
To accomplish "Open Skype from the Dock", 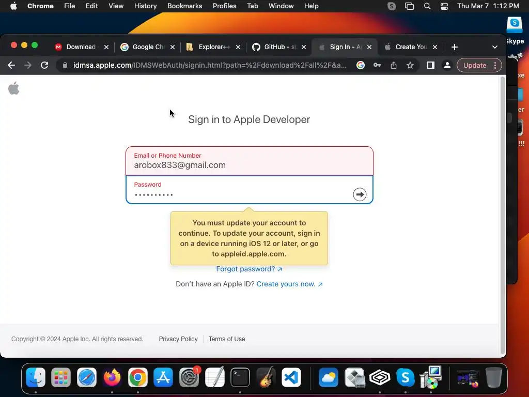I will click(405, 377).
